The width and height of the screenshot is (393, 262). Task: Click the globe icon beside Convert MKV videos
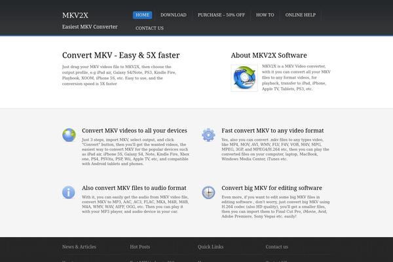pos(69,135)
